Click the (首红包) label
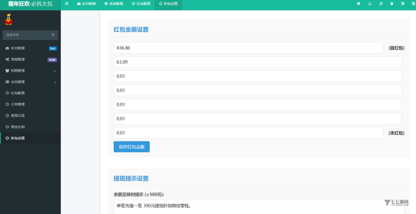Image resolution: width=416 pixels, height=214 pixels. point(396,48)
